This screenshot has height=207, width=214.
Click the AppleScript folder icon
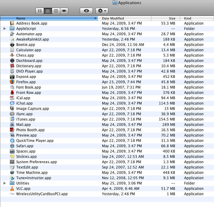(12, 28)
